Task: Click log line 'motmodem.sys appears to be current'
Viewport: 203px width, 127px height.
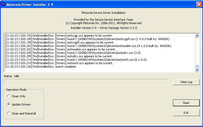Action: (61, 49)
